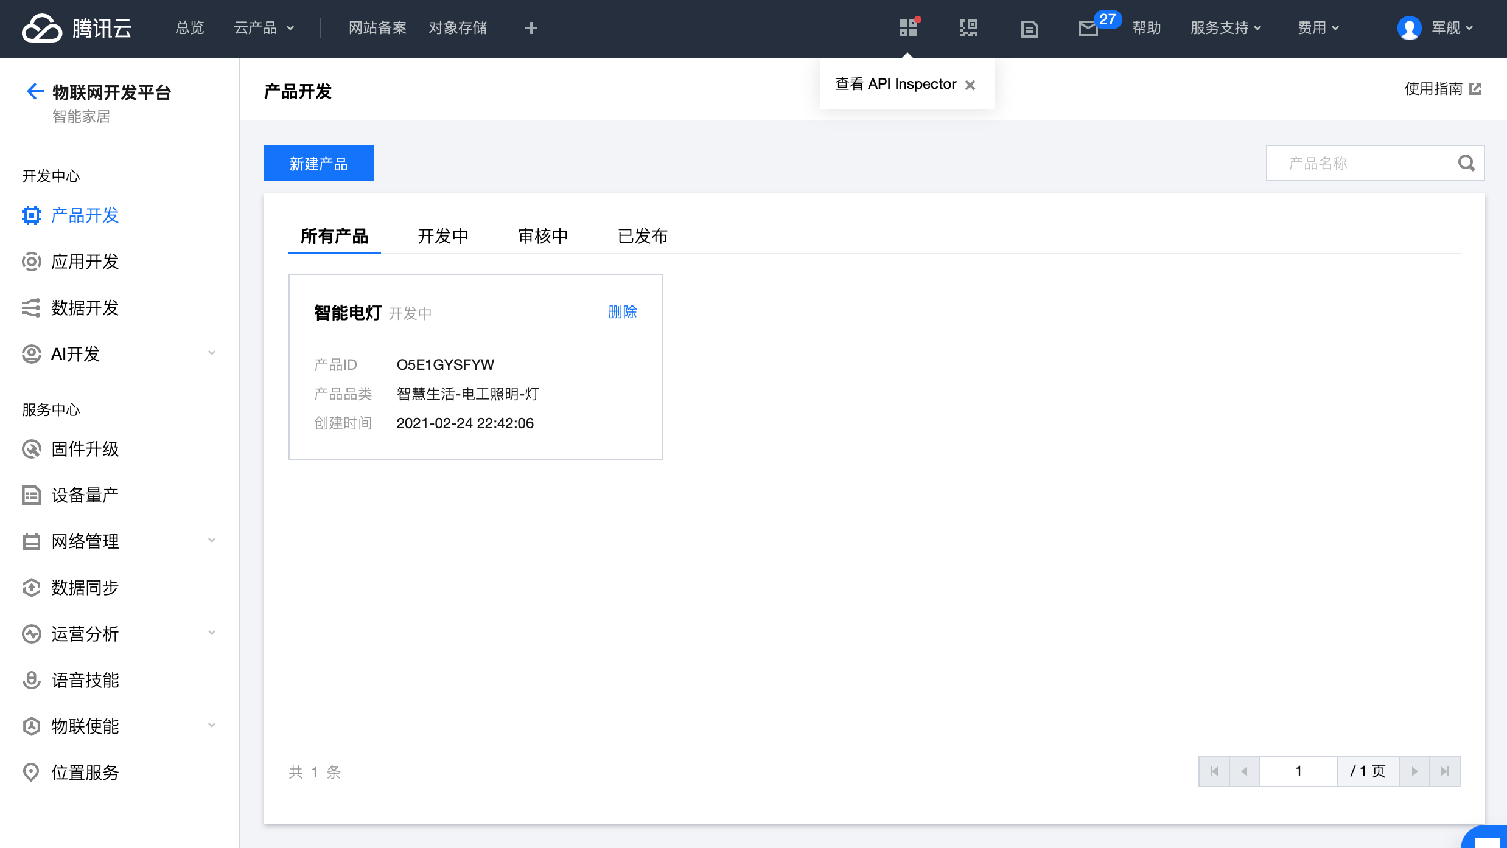Open 固件升级 in the sidebar

pyautogui.click(x=85, y=449)
